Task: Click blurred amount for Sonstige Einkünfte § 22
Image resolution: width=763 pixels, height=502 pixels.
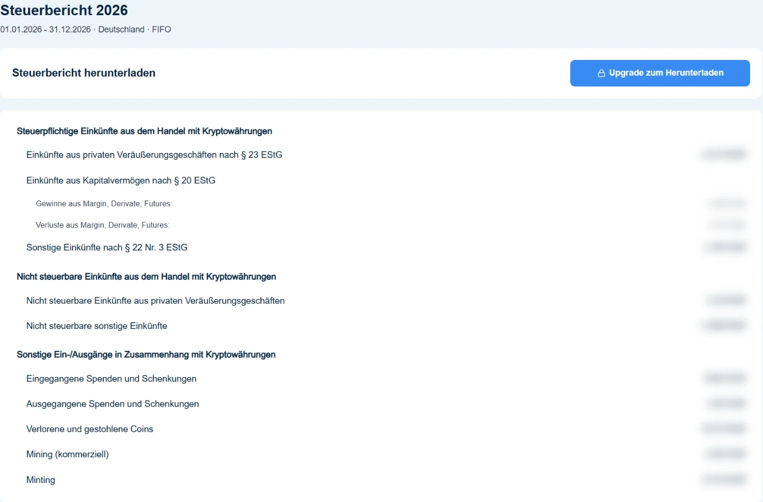Action: point(724,247)
